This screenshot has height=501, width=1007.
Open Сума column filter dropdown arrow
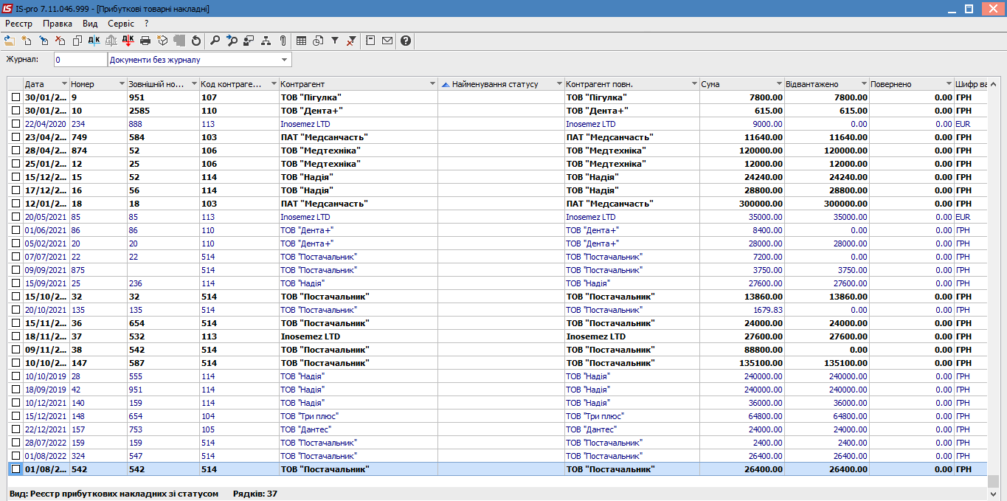[779, 84]
